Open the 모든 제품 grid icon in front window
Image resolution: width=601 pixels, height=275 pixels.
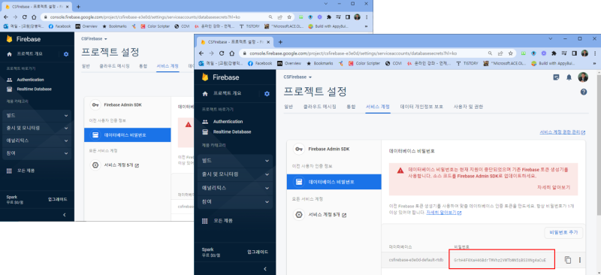click(x=205, y=221)
